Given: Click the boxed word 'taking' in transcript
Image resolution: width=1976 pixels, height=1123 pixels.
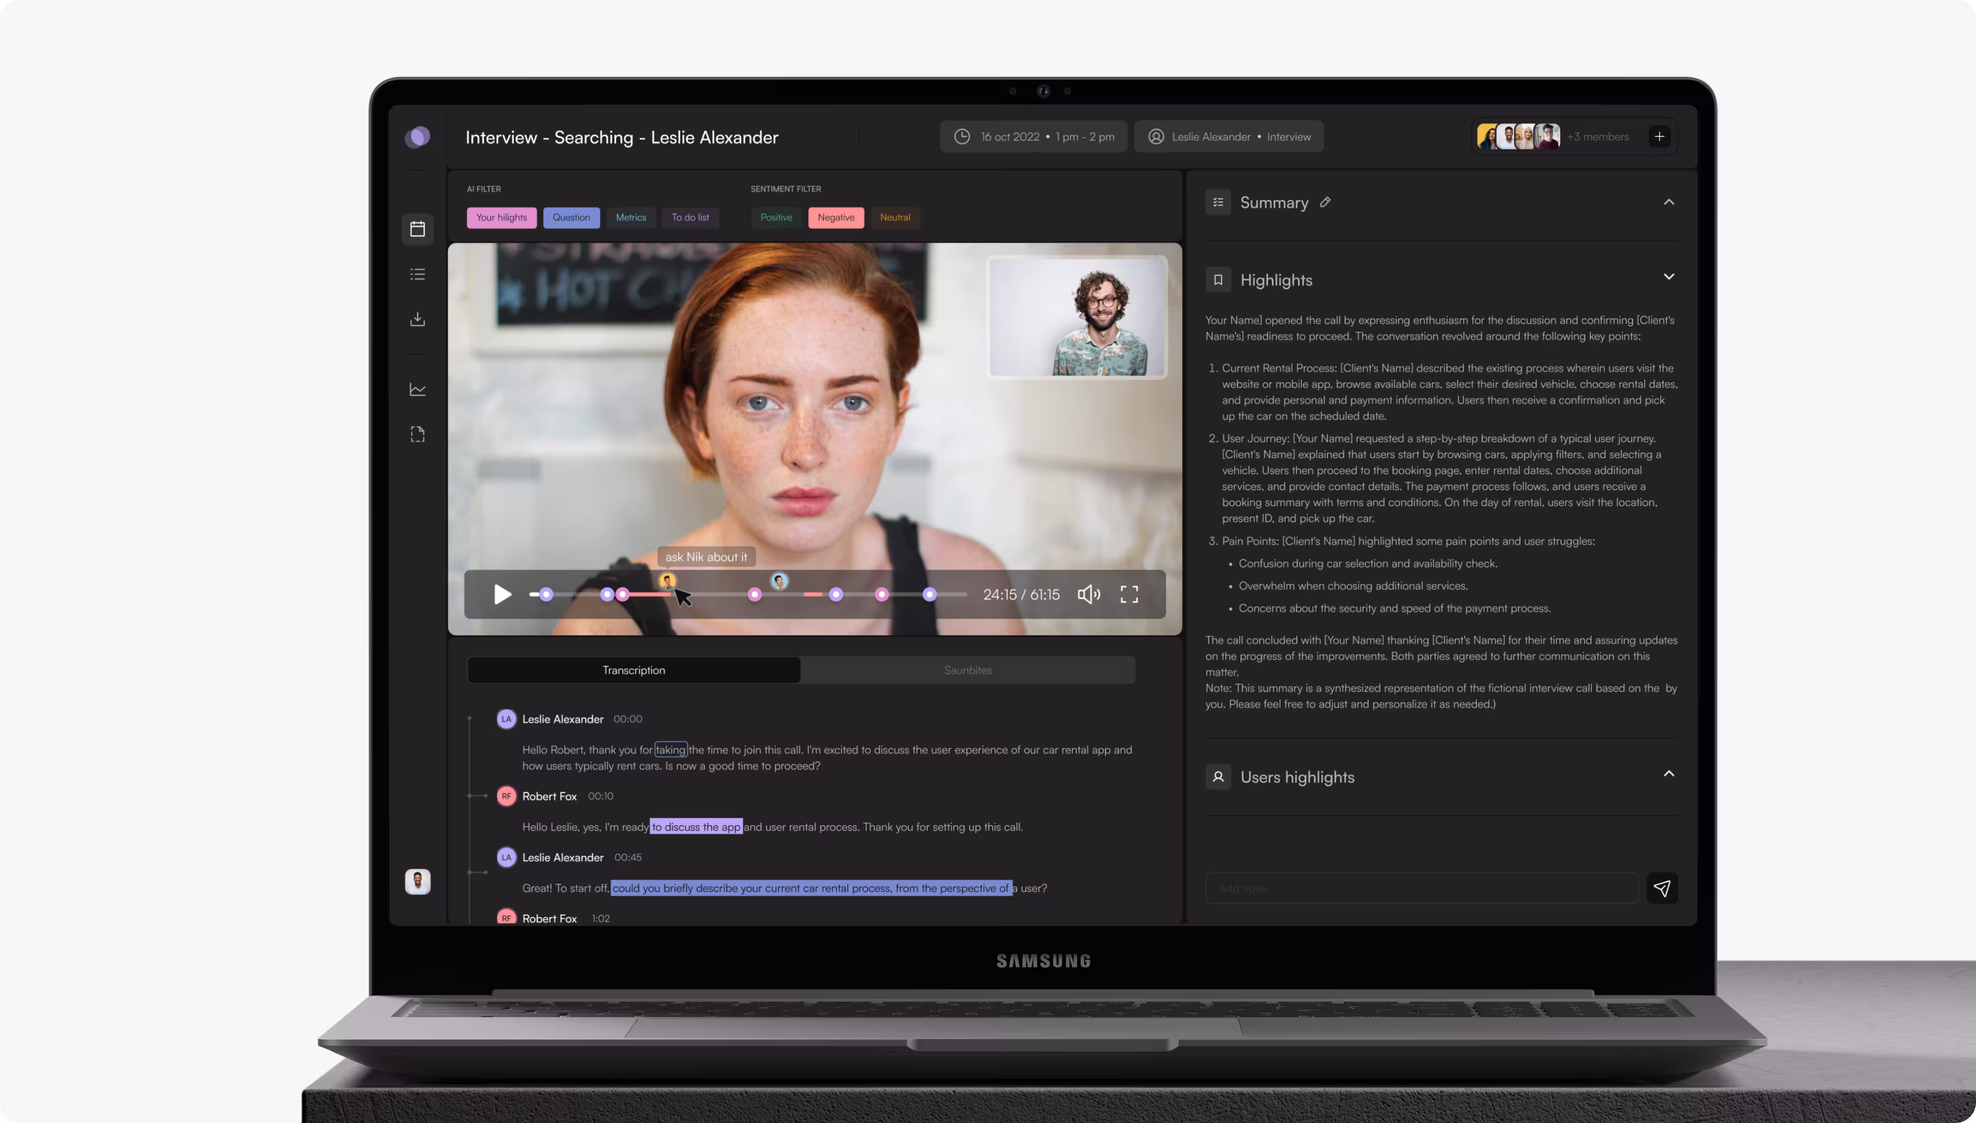Looking at the screenshot, I should pos(670,750).
